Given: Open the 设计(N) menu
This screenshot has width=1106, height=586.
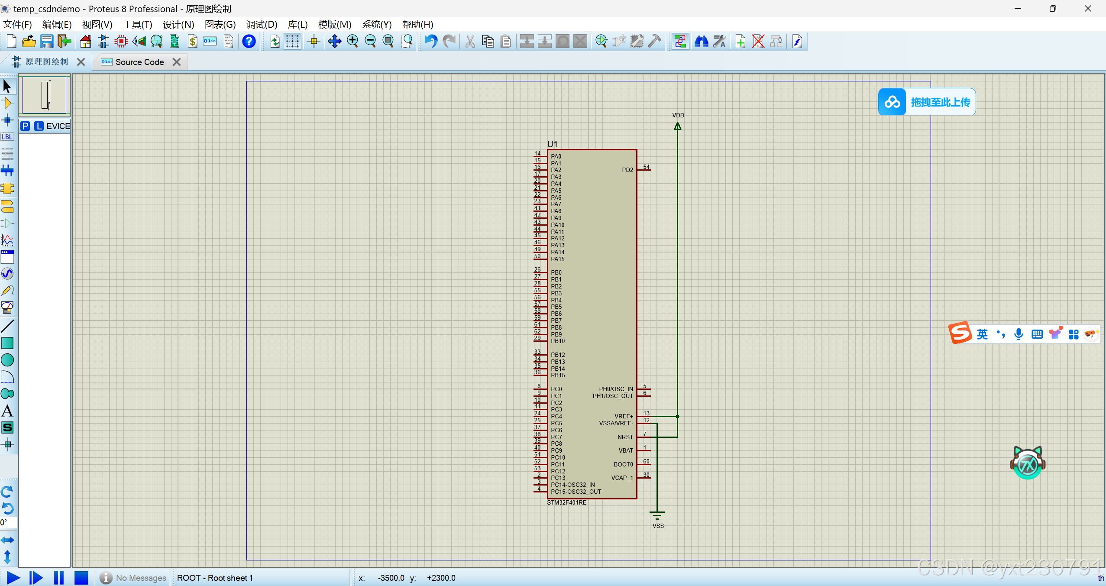Looking at the screenshot, I should [178, 25].
